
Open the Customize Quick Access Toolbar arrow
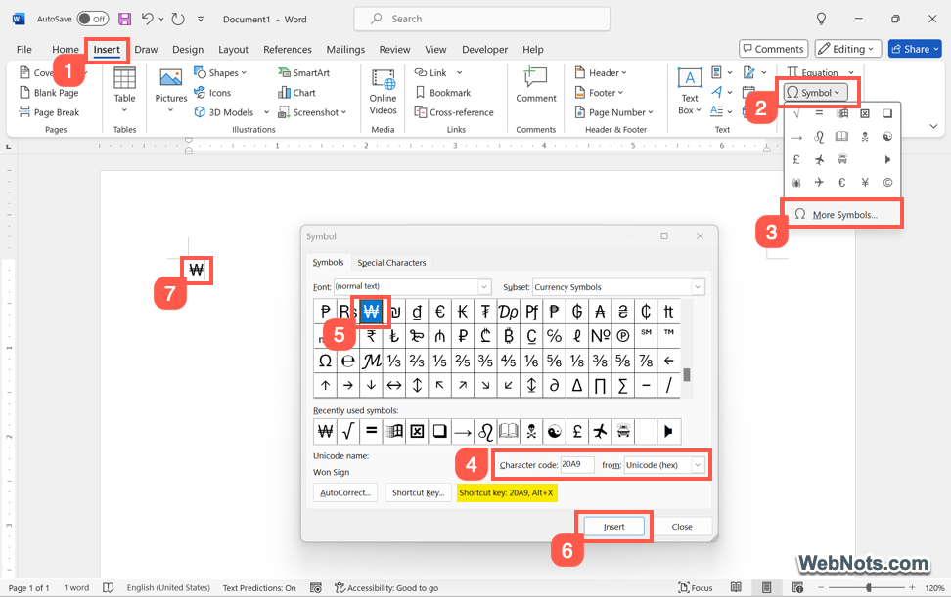[x=201, y=19]
